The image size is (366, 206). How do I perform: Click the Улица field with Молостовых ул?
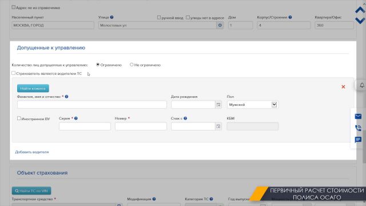(x=158, y=25)
